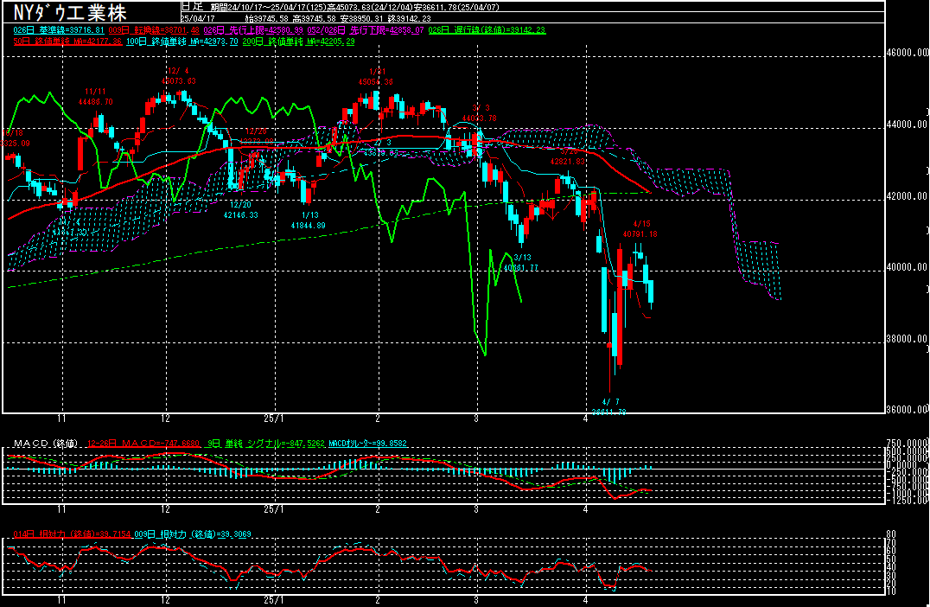Click the 4/15 peak label 40791.18

coord(640,233)
